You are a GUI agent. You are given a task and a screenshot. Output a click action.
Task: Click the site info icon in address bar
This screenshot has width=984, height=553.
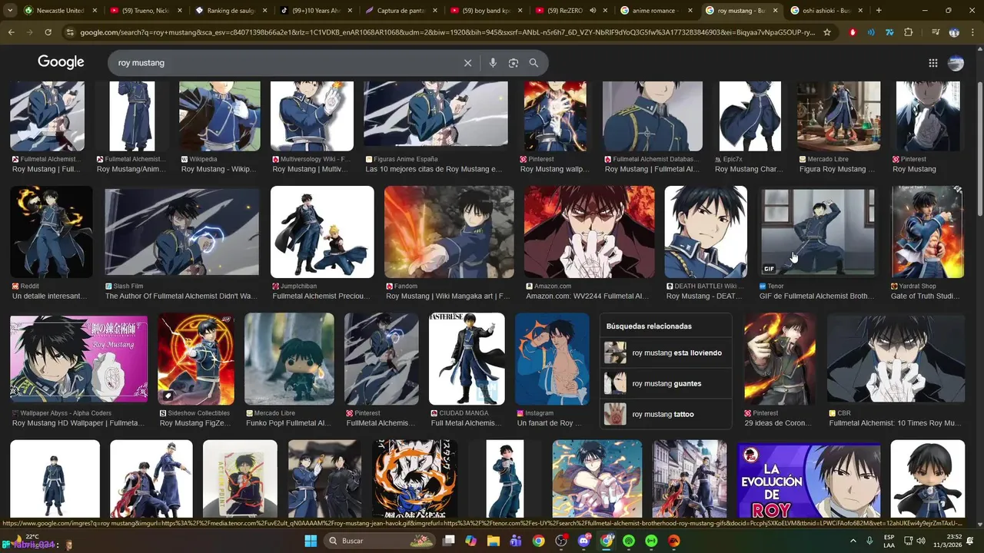click(70, 32)
